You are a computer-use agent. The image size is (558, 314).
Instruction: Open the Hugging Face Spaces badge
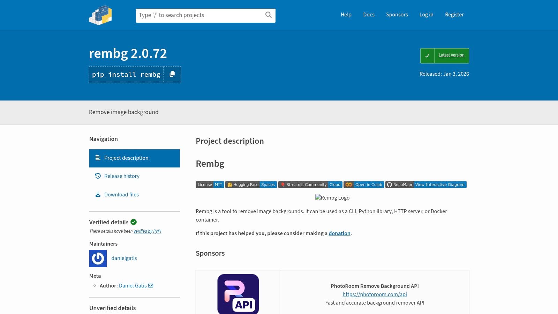click(x=251, y=185)
